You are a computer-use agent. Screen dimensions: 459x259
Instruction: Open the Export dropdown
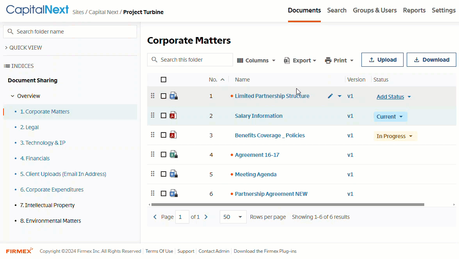[x=300, y=60]
